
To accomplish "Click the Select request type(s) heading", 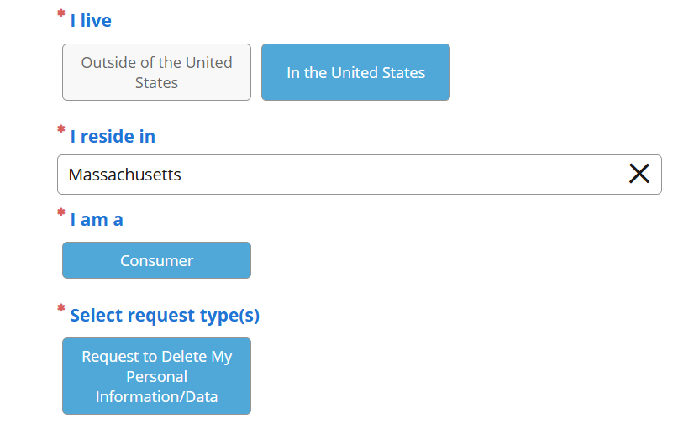I will [x=165, y=315].
